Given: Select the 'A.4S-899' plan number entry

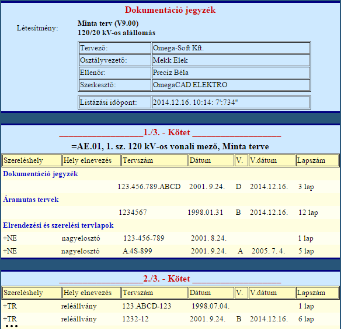Looking at the screenshot, I should [137, 251].
